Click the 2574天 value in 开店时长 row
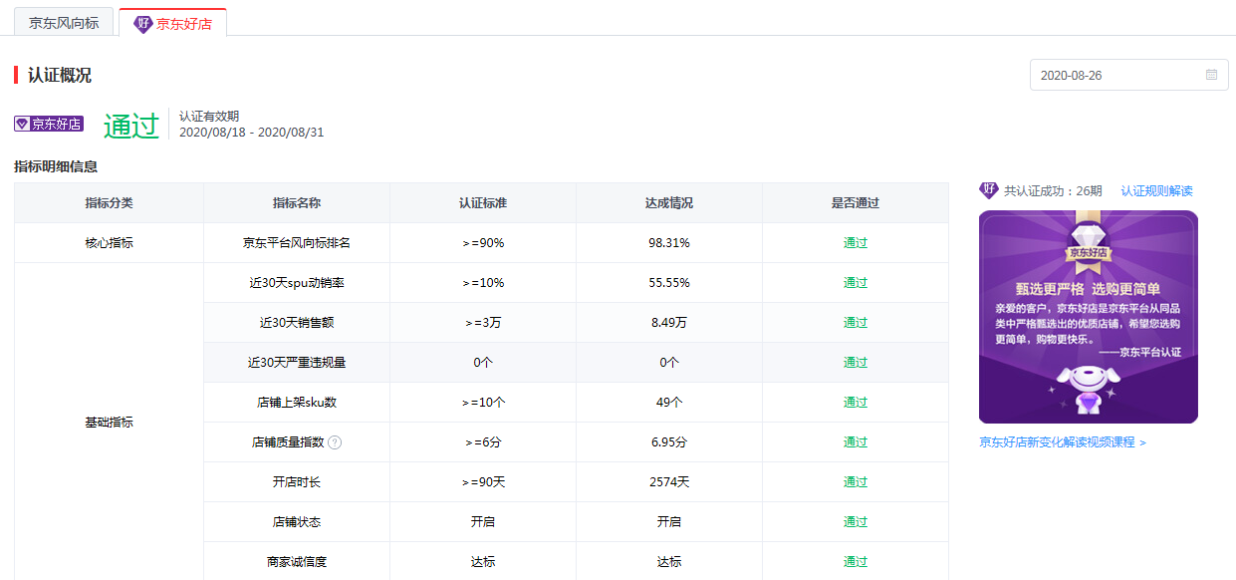Screen dimensions: 1236x580 pyautogui.click(x=668, y=482)
